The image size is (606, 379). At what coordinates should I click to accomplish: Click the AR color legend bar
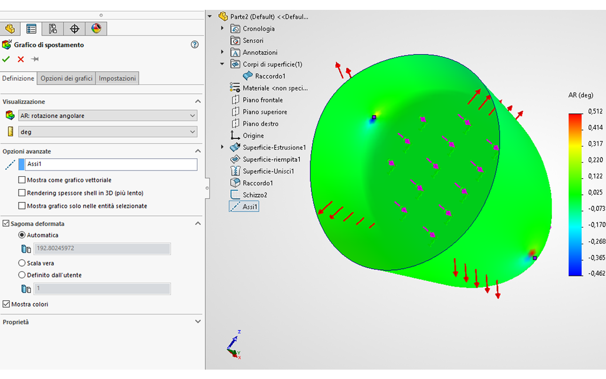click(575, 194)
